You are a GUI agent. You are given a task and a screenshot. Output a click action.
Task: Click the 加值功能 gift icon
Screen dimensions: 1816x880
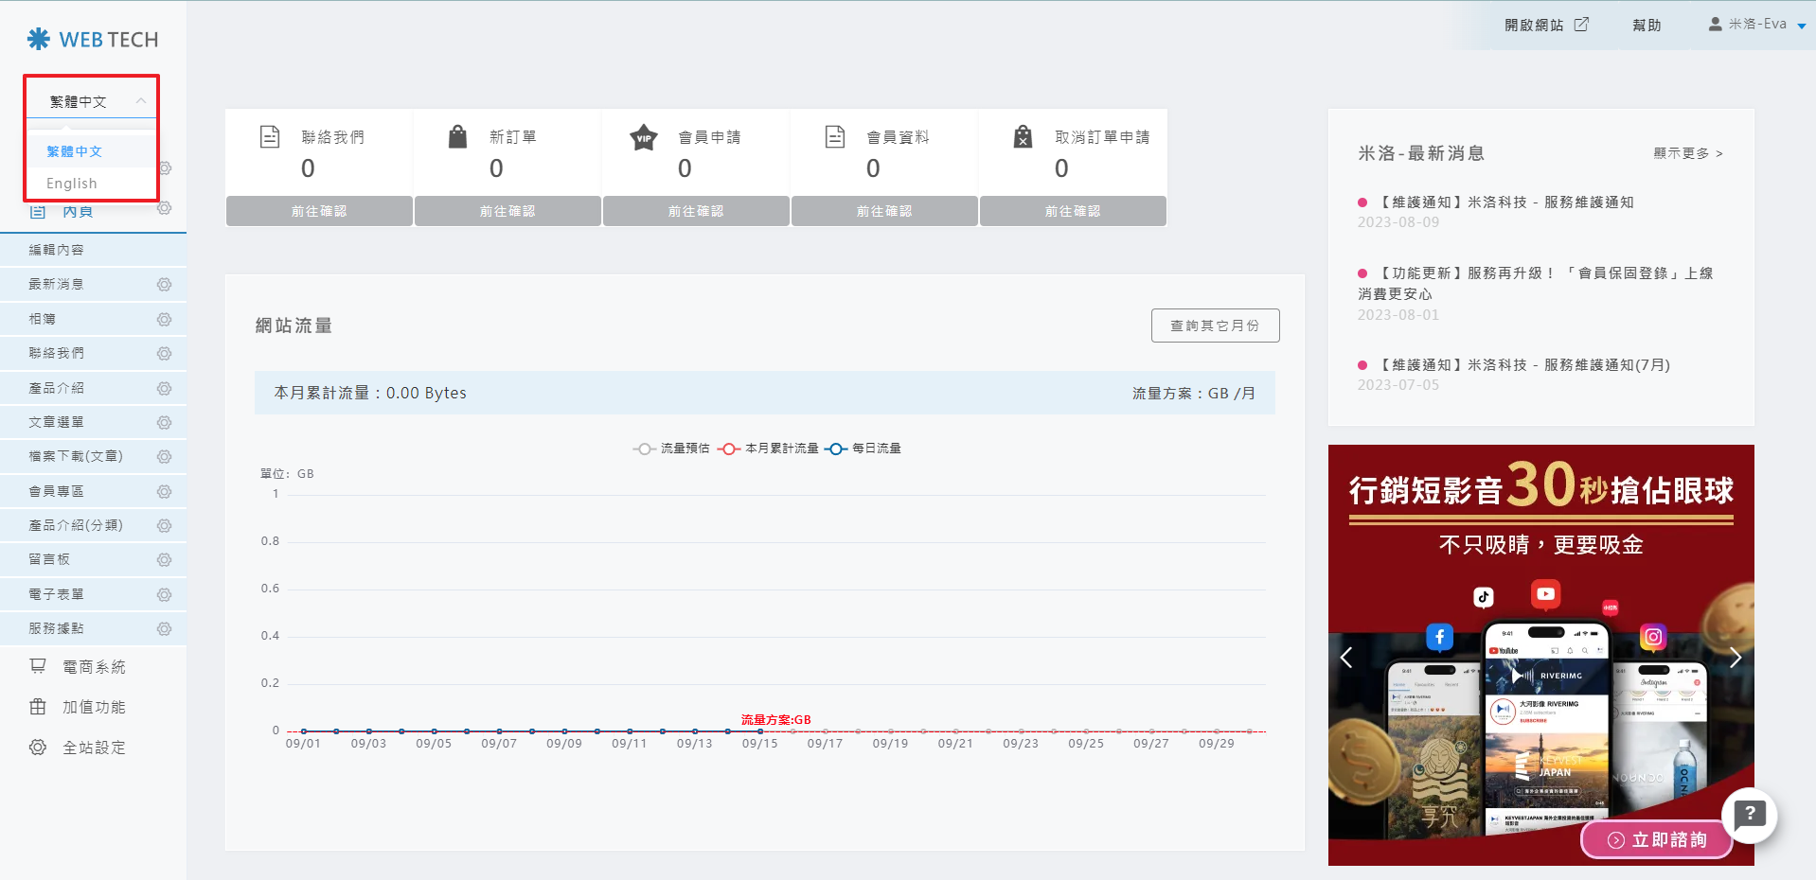(x=38, y=707)
